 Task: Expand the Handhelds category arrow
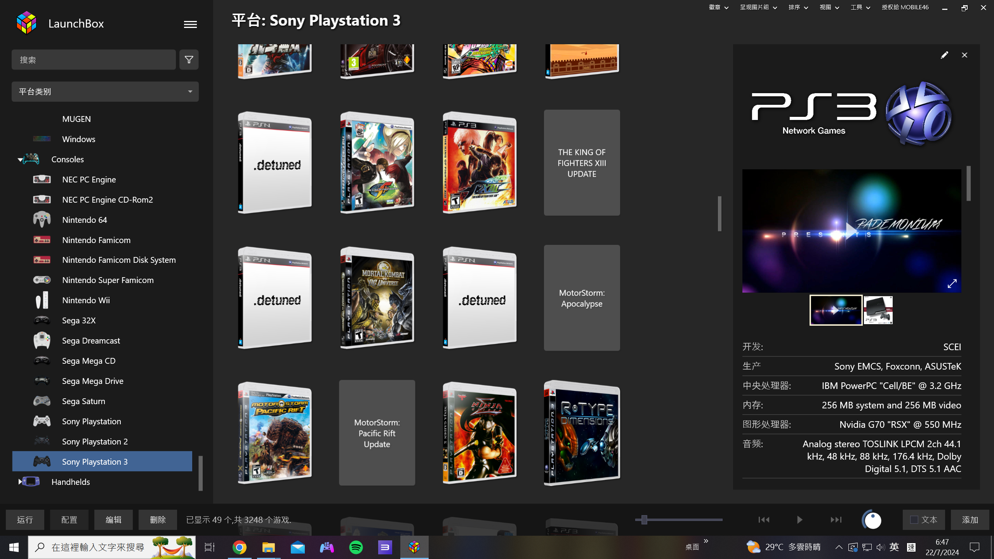pos(20,482)
